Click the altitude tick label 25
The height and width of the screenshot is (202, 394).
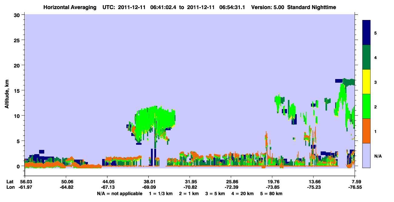(18, 40)
